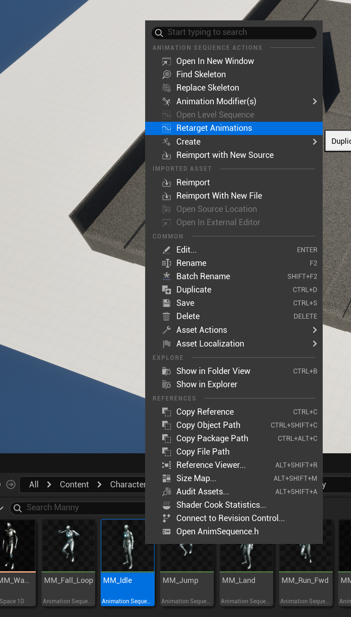Screen dimensions: 351x617
Task: Click the Reimport With New File icon
Action: point(166,196)
